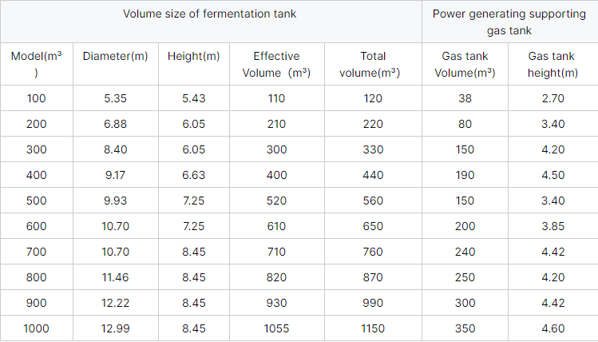This screenshot has width=598, height=342.
Task: Click the Height(m) column header
Action: tap(194, 56)
